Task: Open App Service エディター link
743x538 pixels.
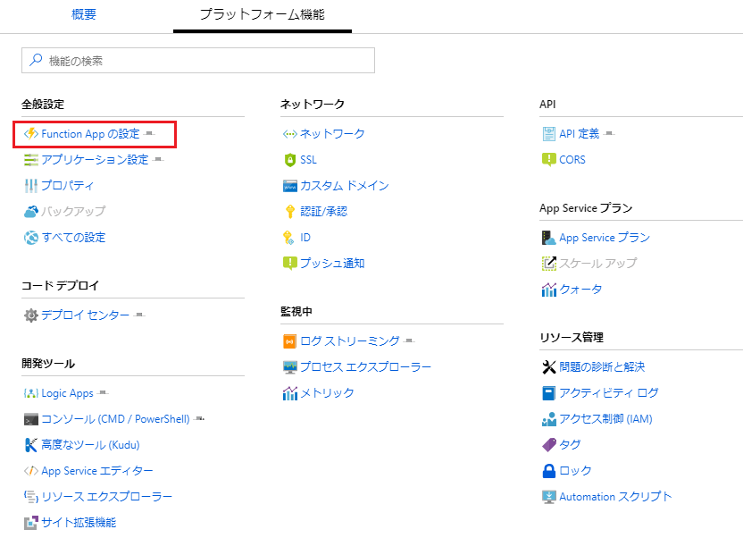Action: pyautogui.click(x=97, y=471)
